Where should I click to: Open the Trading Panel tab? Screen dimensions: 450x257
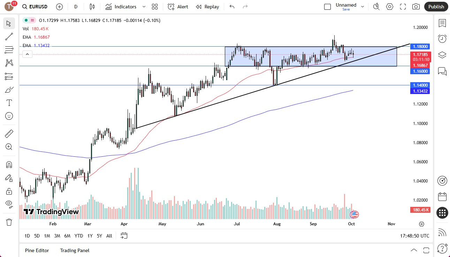[x=74, y=250]
